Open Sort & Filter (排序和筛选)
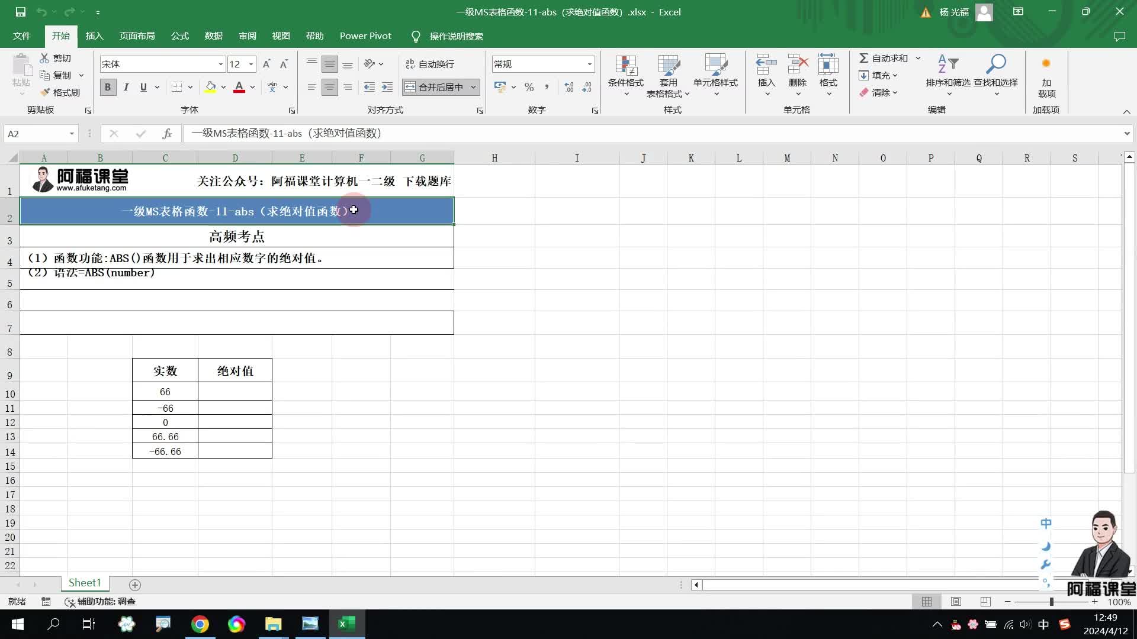This screenshot has height=639, width=1137. (x=948, y=76)
